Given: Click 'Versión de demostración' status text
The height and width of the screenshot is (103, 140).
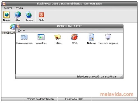Looking at the screenshot, I should coord(41,99).
